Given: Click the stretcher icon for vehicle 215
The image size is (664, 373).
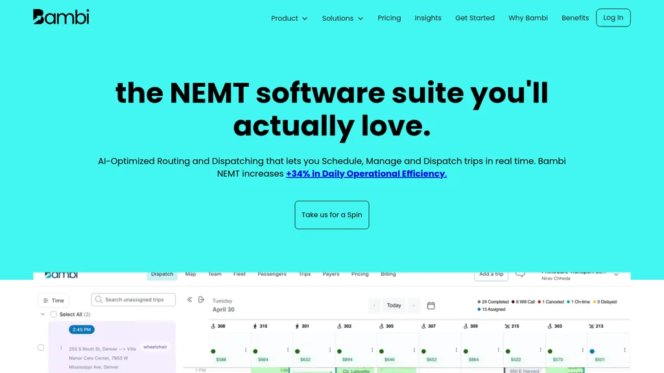Looking at the screenshot, I should (x=508, y=326).
